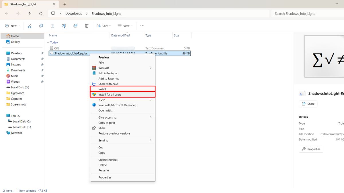The height and width of the screenshot is (193, 344).
Task: Go back with the left arrow
Action: pyautogui.click(x=7, y=13)
